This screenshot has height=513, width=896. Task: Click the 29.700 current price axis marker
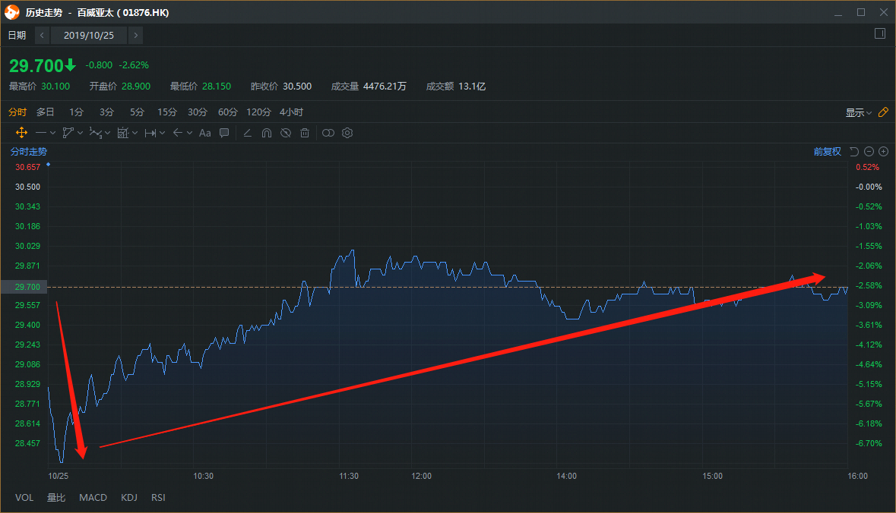click(23, 286)
